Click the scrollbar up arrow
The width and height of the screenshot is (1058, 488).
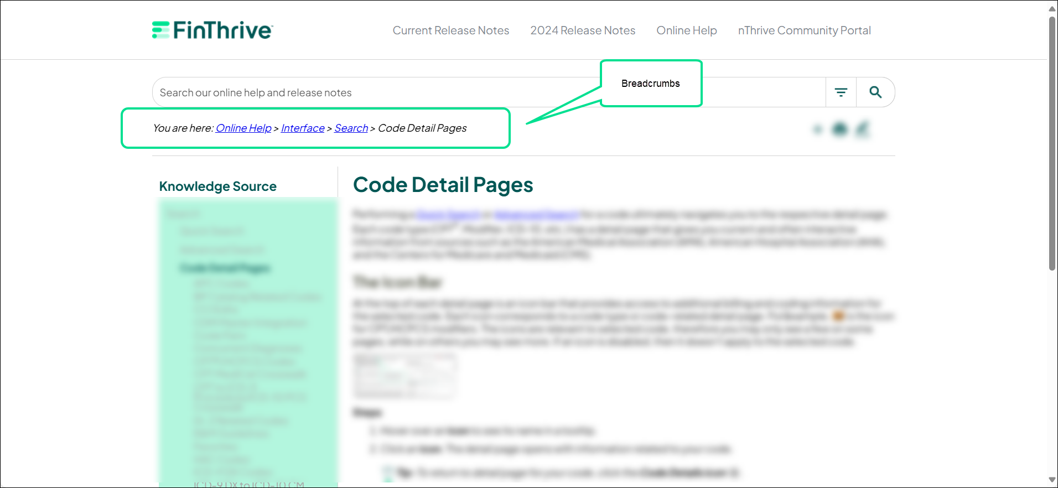coord(1052,8)
